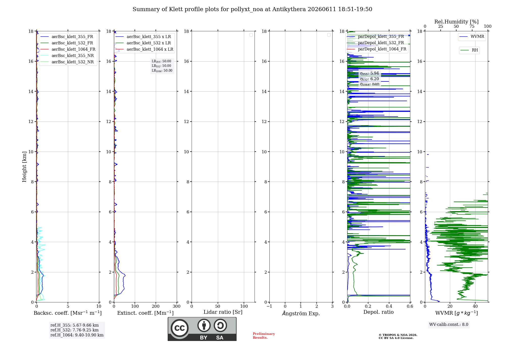Click the ref.H_1064: 9.40-10.90 km text
The width and height of the screenshot is (505, 343).
(x=77, y=335)
